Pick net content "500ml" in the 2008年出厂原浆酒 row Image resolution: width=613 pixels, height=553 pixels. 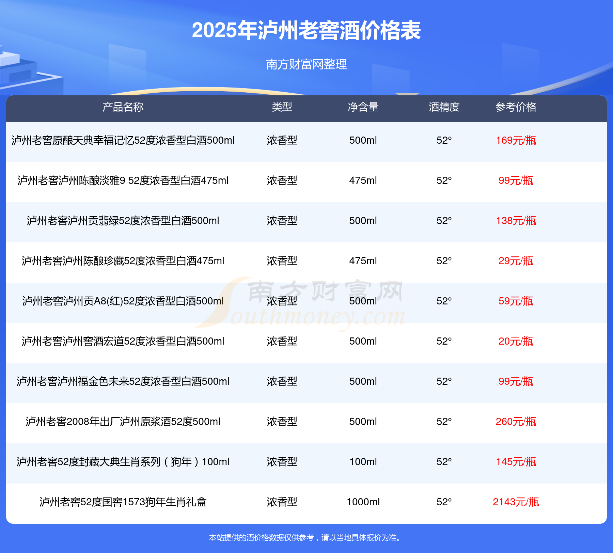(363, 422)
